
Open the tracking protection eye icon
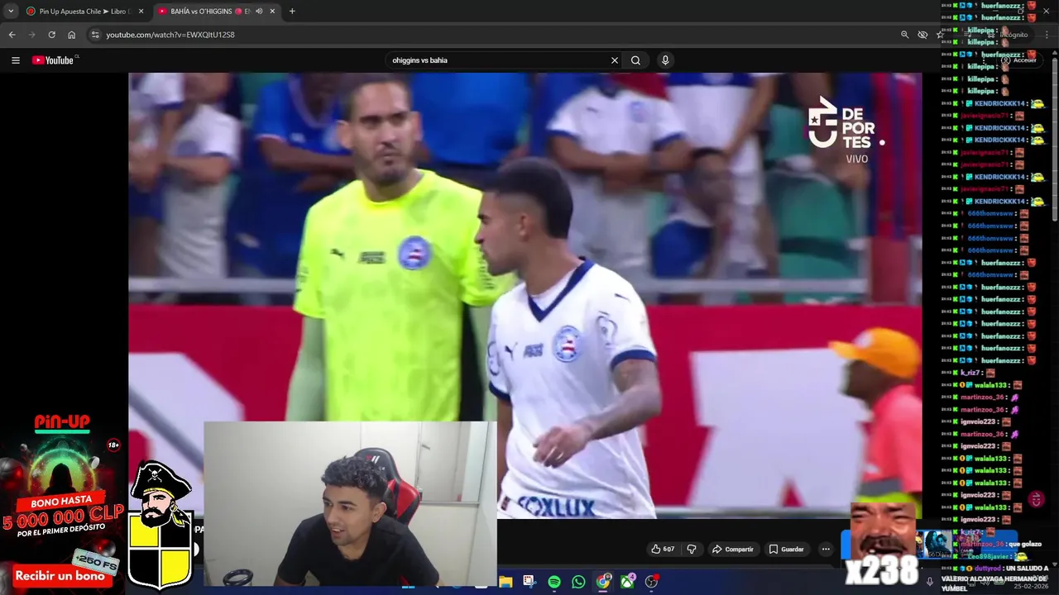(x=922, y=35)
